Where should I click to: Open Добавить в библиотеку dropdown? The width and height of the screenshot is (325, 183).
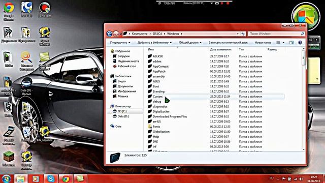[x=154, y=43]
